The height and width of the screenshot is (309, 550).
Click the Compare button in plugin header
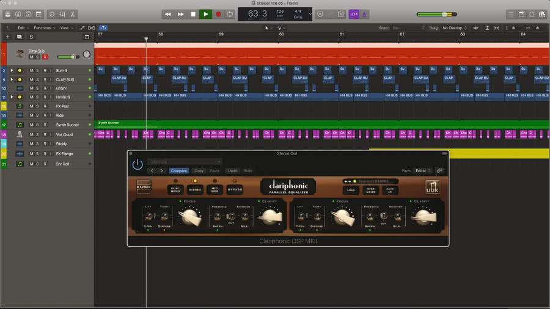coord(179,171)
